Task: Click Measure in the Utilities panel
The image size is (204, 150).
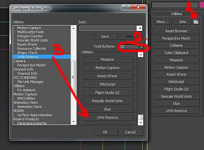Action: 177,60
